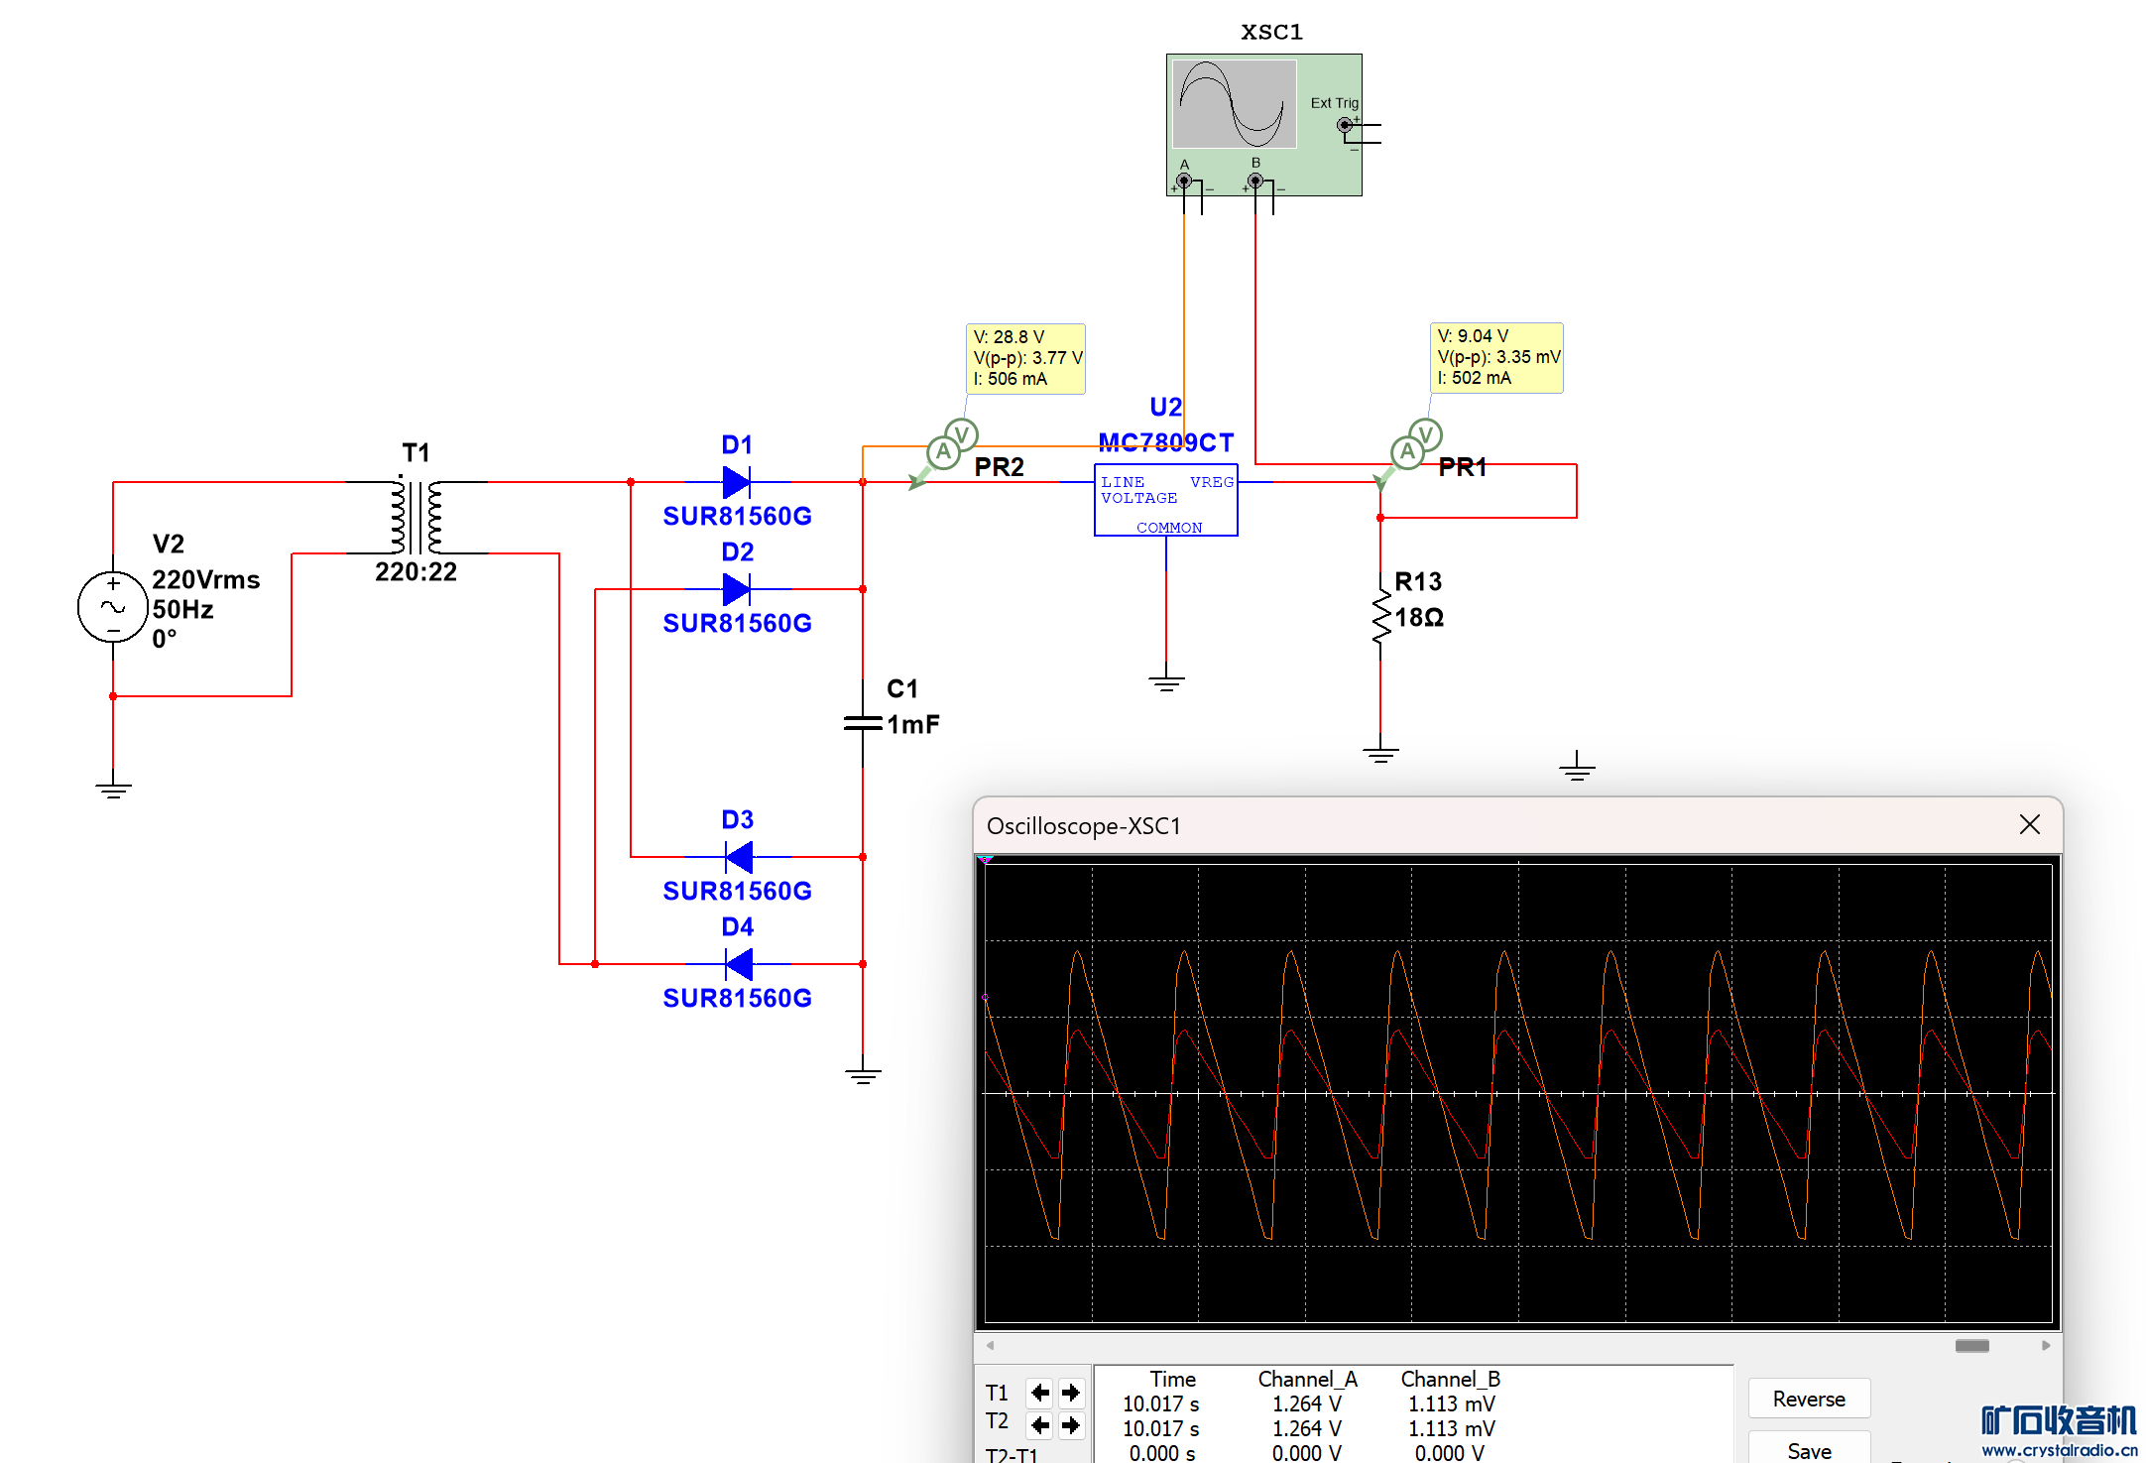Select the unconnected ground symbol
Image resolution: width=2146 pixels, height=1463 pixels.
1577,766
